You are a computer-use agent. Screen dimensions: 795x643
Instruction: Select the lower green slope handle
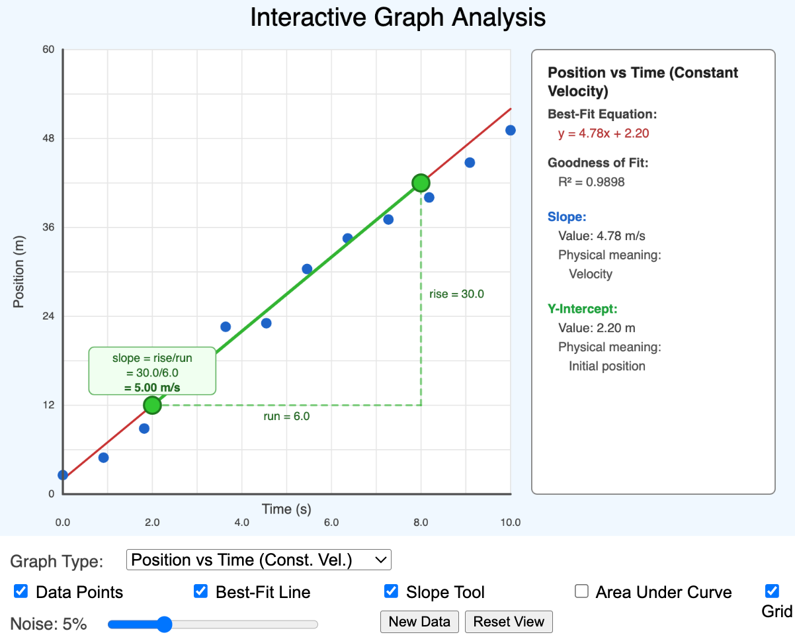[152, 405]
